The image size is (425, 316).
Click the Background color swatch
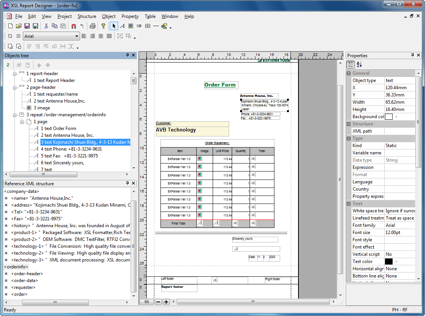click(x=389, y=117)
